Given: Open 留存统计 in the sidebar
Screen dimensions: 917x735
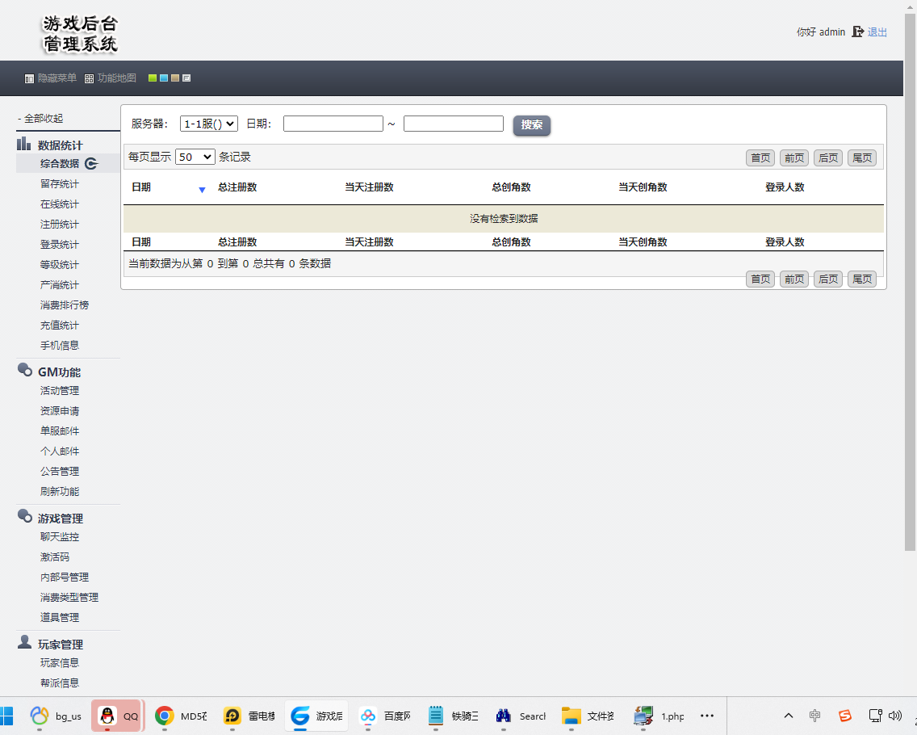Looking at the screenshot, I should pos(60,183).
